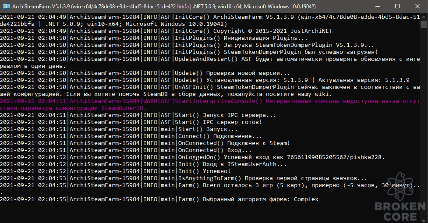The image size is (428, 223).
Task: Click the main Start() 'Запуск...' line
Action: (119, 129)
